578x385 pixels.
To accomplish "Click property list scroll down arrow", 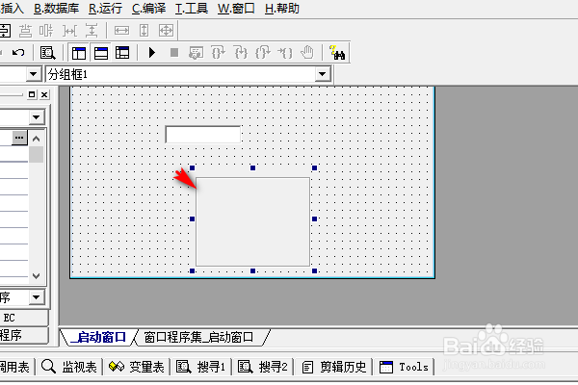I will point(37,276).
